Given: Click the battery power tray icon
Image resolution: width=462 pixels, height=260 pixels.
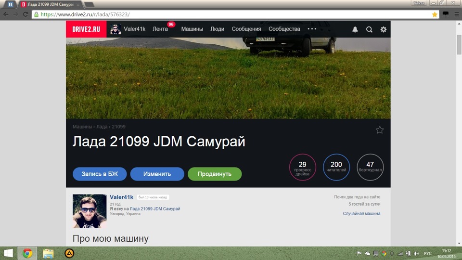Looking at the screenshot, I should 408,253.
